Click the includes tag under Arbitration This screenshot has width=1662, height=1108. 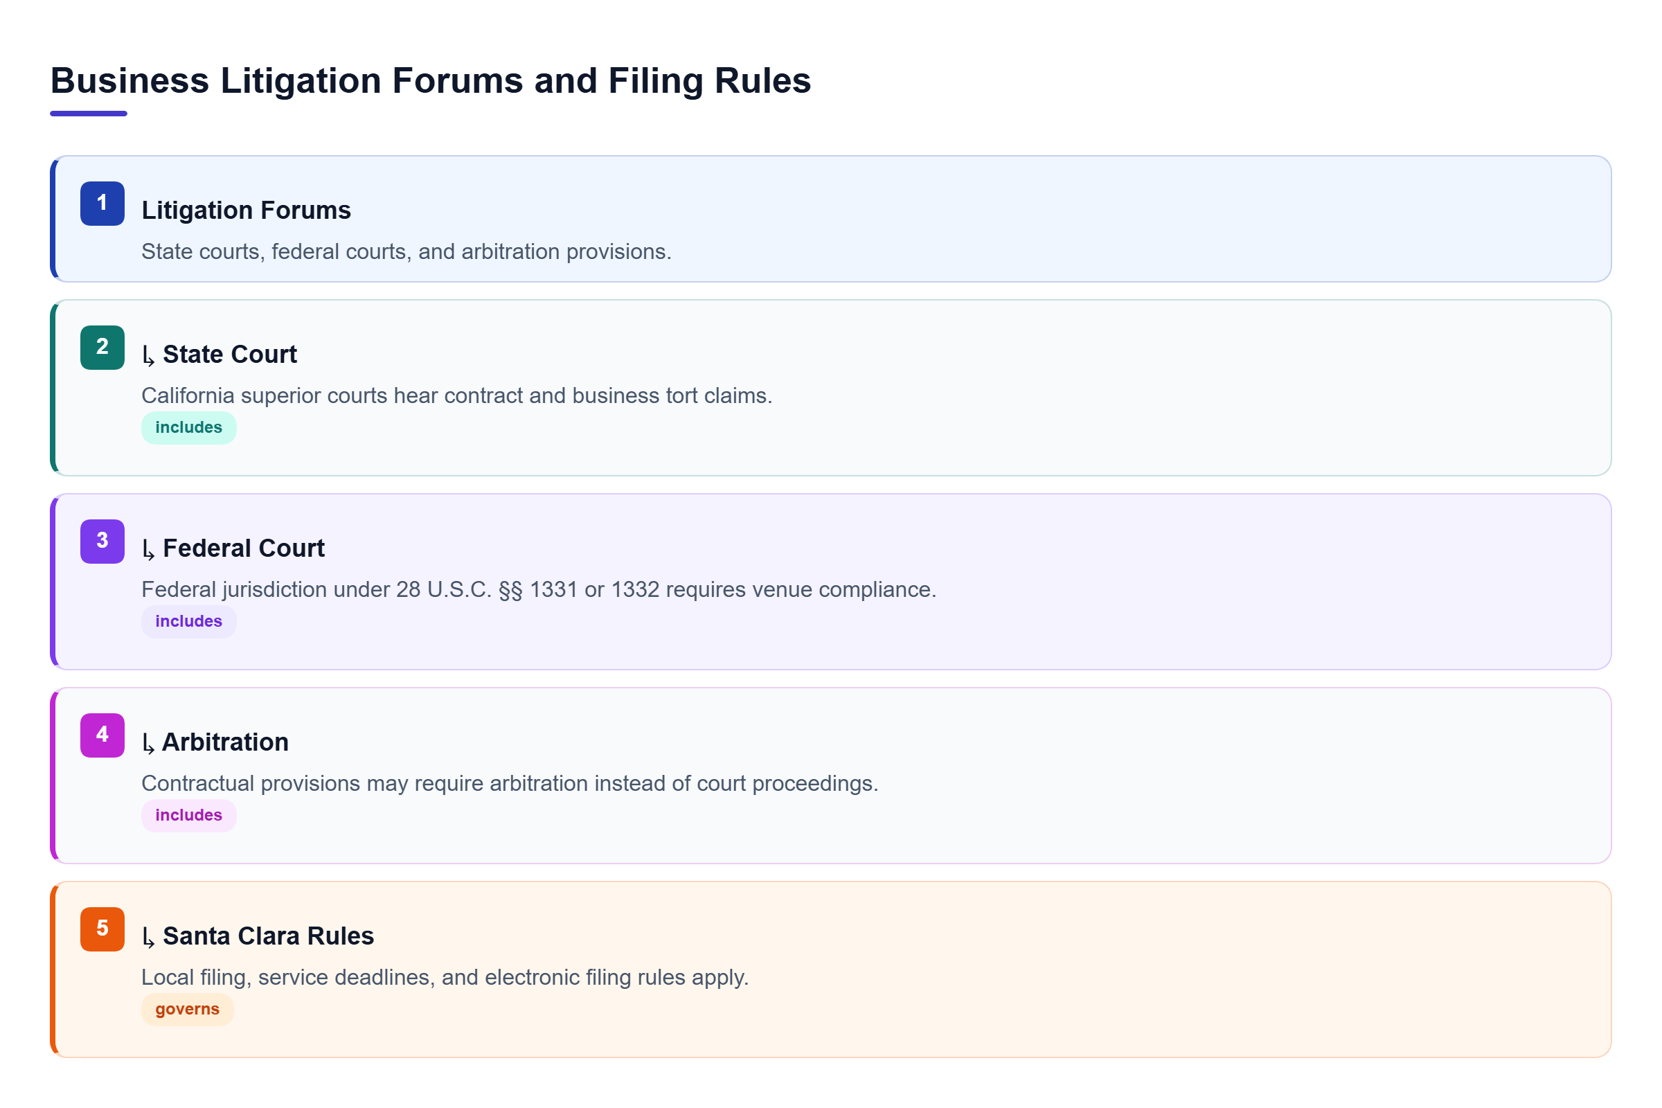(x=188, y=816)
